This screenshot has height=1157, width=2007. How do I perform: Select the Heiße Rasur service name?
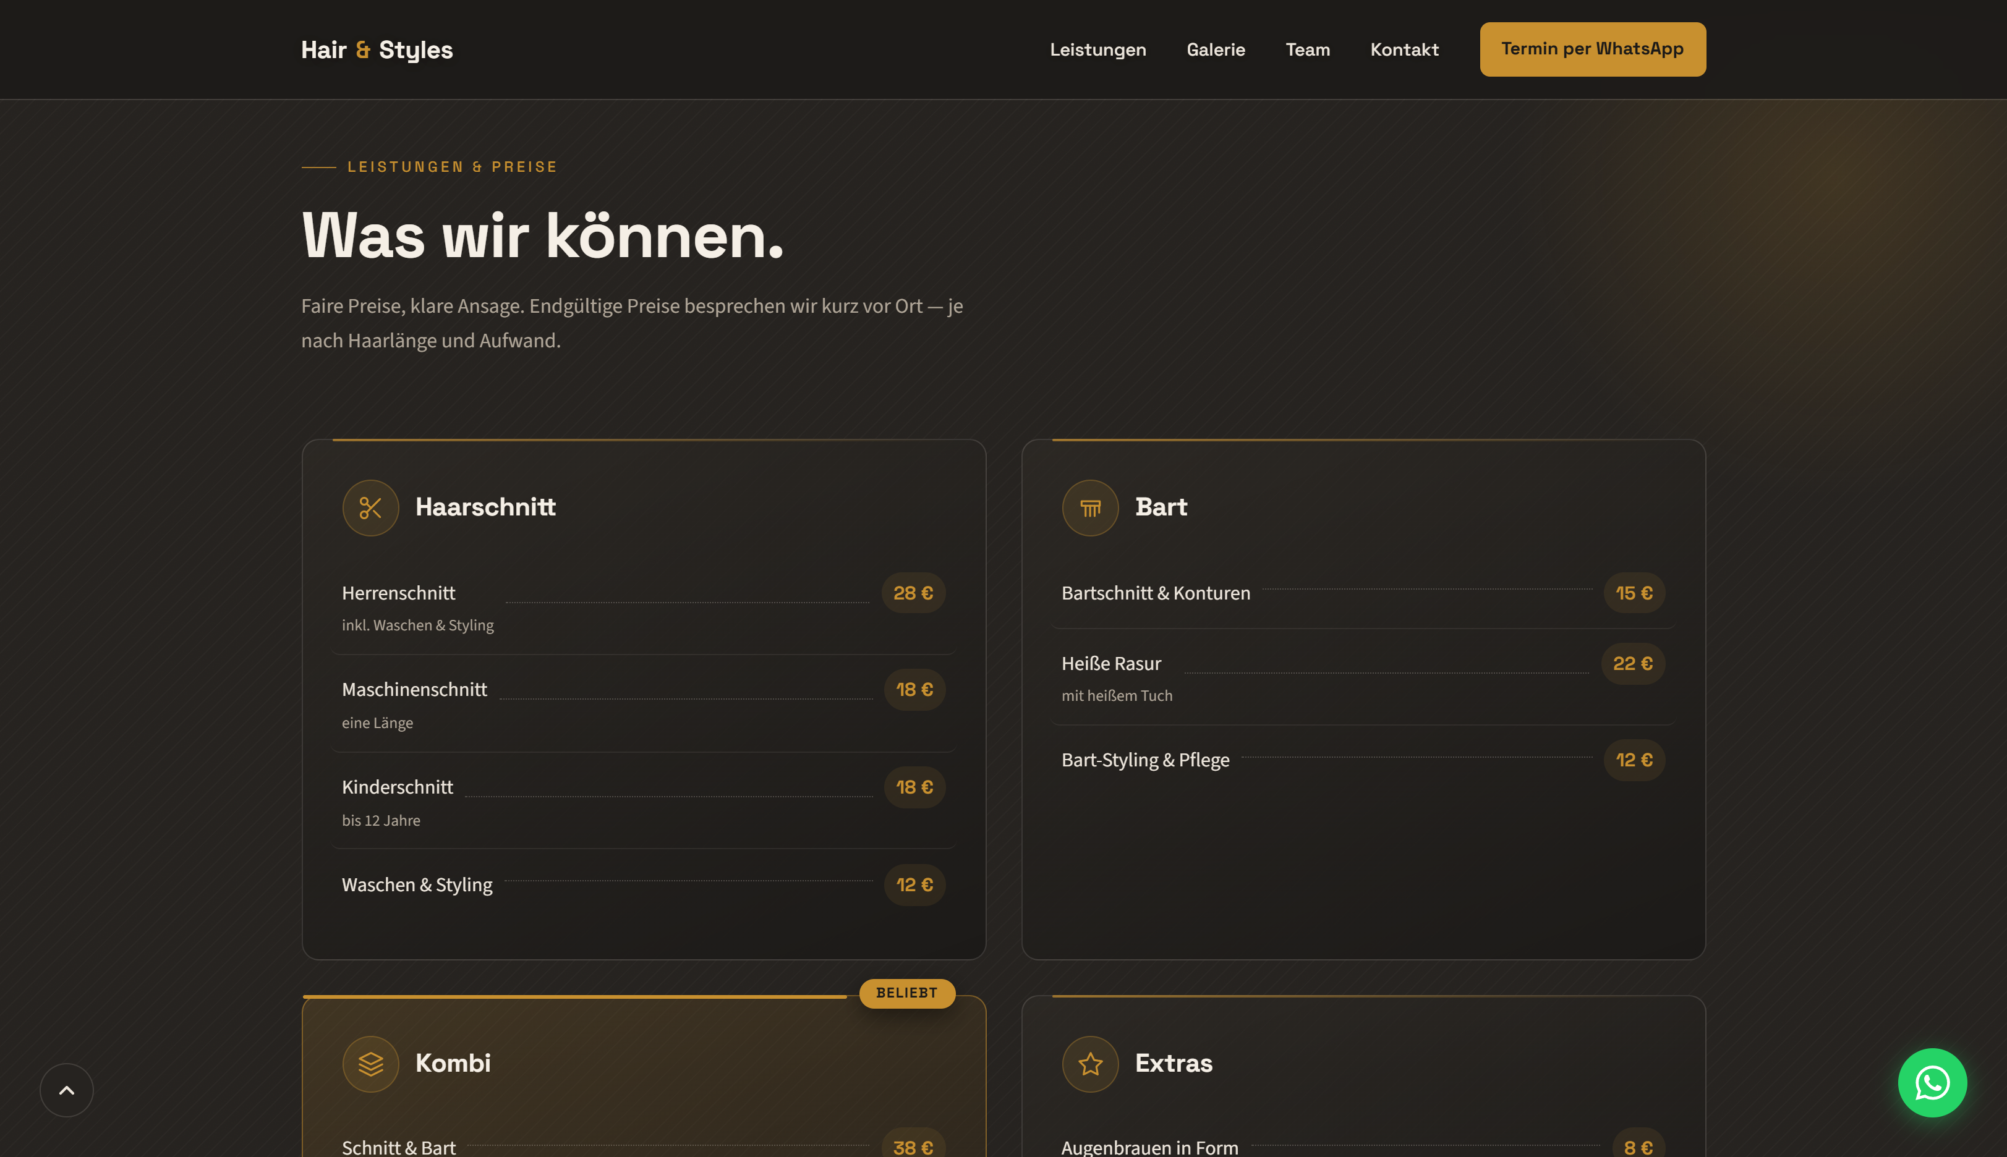(x=1111, y=663)
